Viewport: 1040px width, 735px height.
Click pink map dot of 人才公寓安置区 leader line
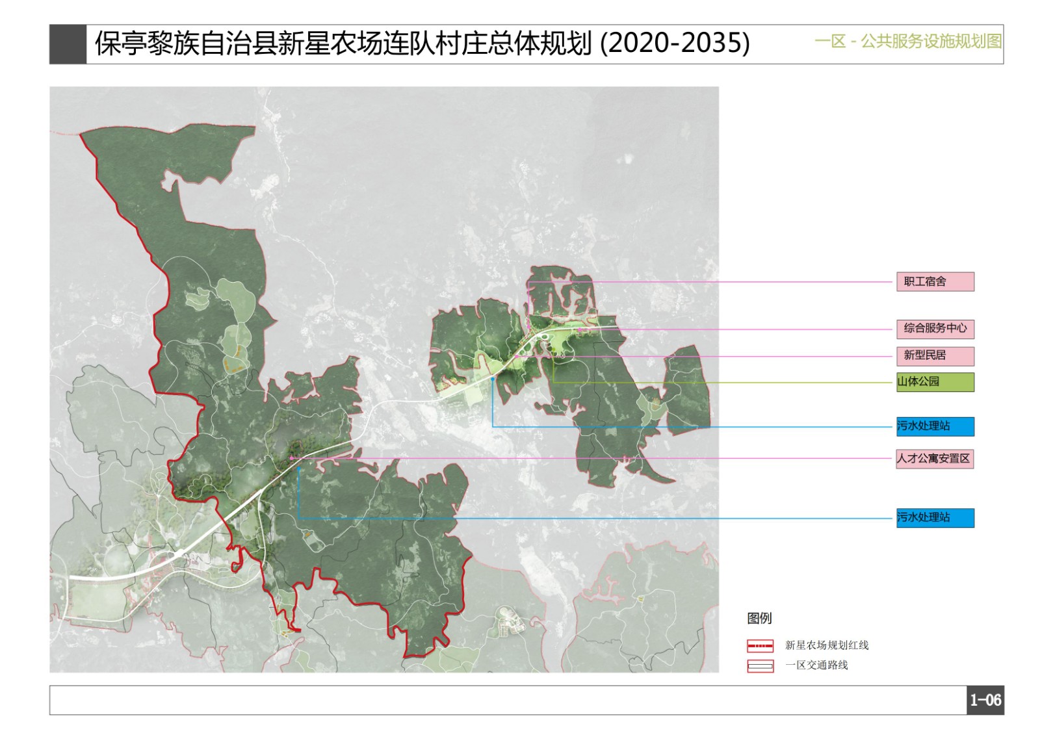point(292,458)
